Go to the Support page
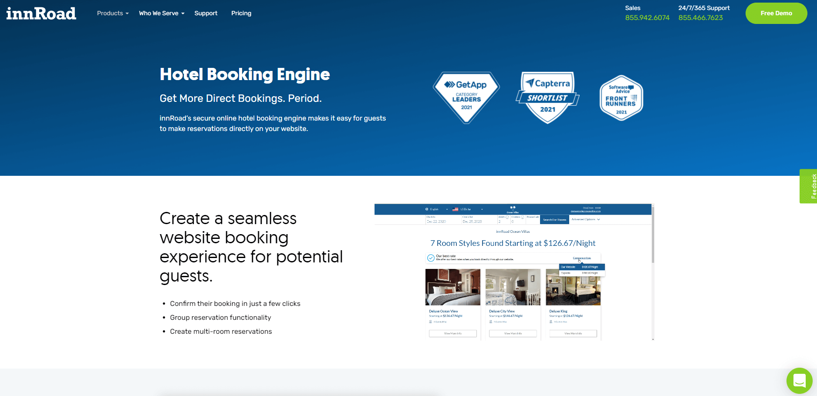The image size is (817, 396). click(x=206, y=13)
